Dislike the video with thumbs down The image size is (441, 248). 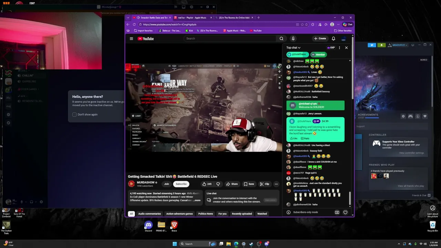(x=218, y=184)
